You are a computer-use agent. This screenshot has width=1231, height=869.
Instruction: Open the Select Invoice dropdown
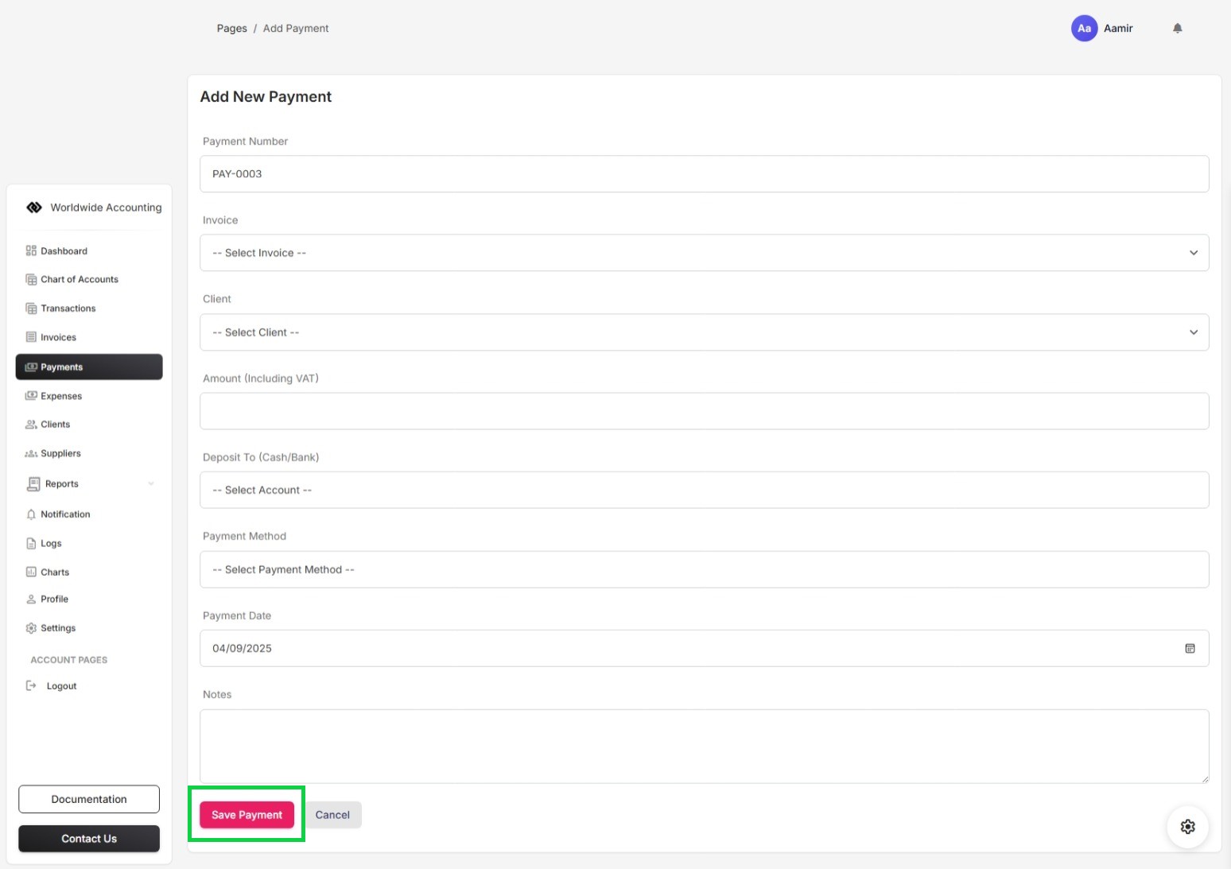point(704,252)
